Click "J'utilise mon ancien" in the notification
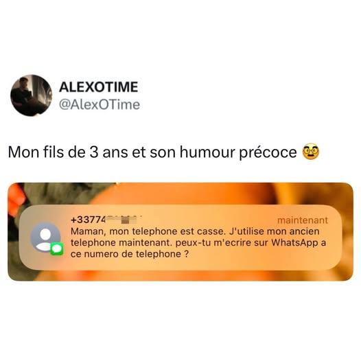 click(x=275, y=231)
